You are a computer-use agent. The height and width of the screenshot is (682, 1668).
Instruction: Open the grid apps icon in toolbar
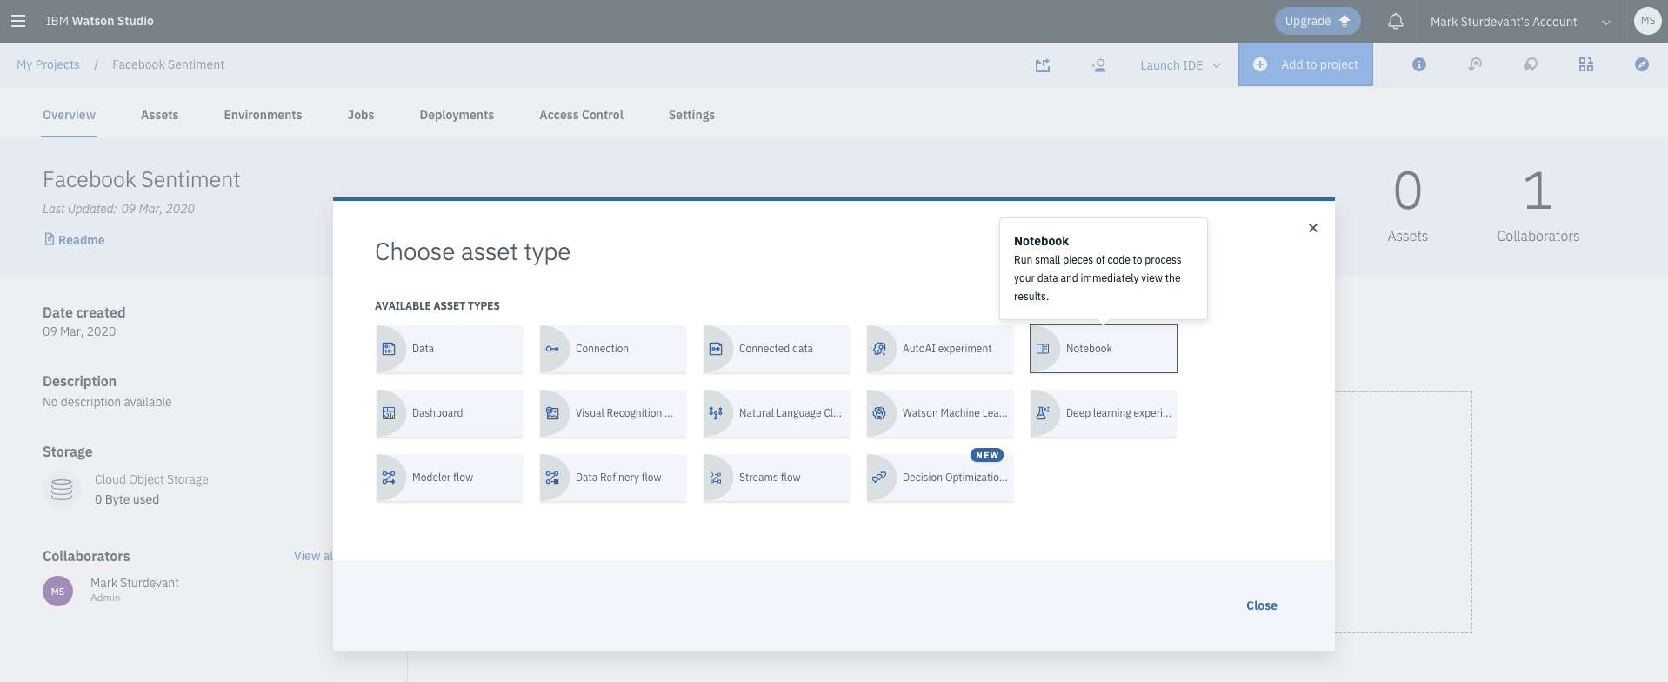pos(1586,64)
